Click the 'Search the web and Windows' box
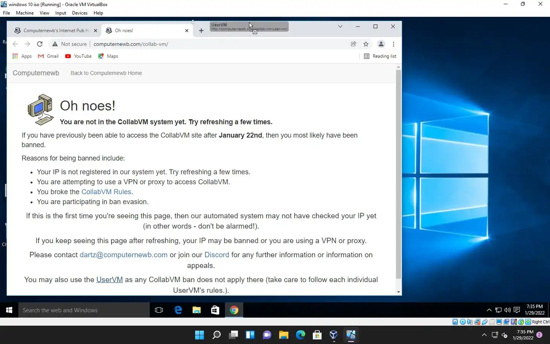The image size is (550, 344). pos(84,310)
